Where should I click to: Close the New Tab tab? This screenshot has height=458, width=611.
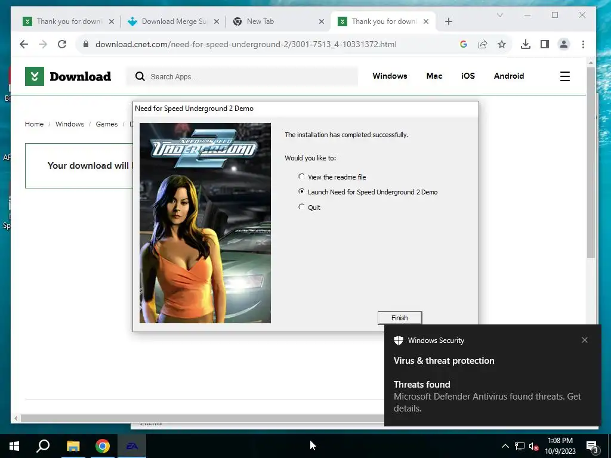coord(322,21)
